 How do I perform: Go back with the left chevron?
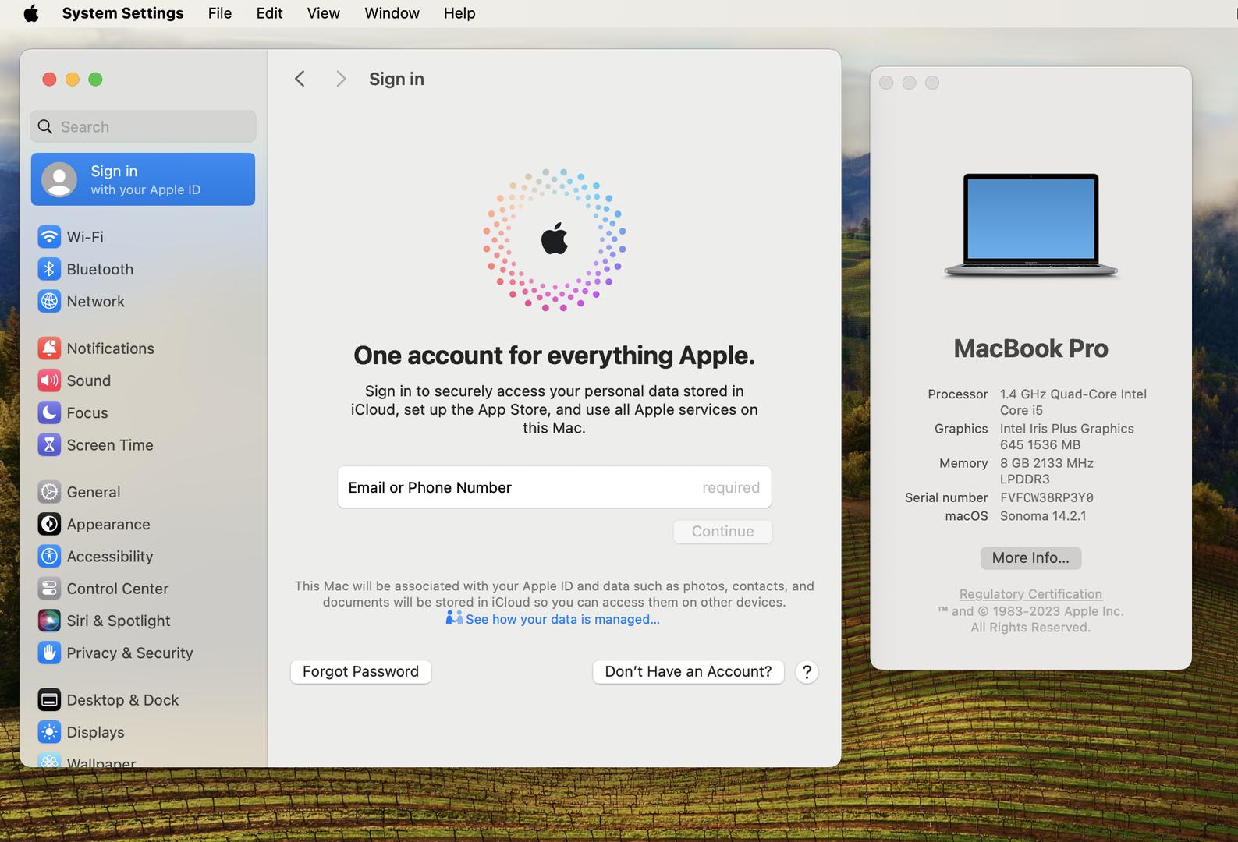[300, 79]
